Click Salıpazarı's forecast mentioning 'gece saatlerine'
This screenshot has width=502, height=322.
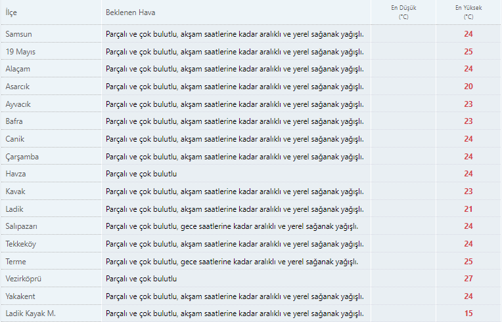(232, 227)
